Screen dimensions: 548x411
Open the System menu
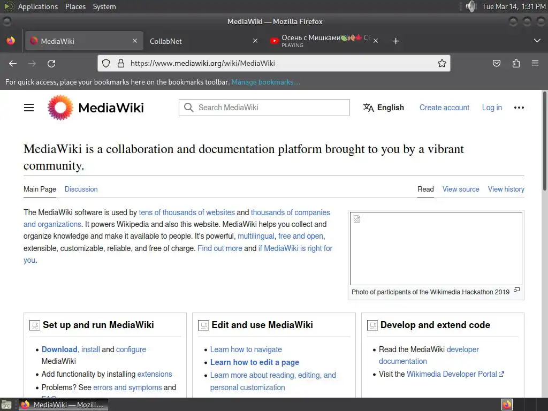[104, 6]
